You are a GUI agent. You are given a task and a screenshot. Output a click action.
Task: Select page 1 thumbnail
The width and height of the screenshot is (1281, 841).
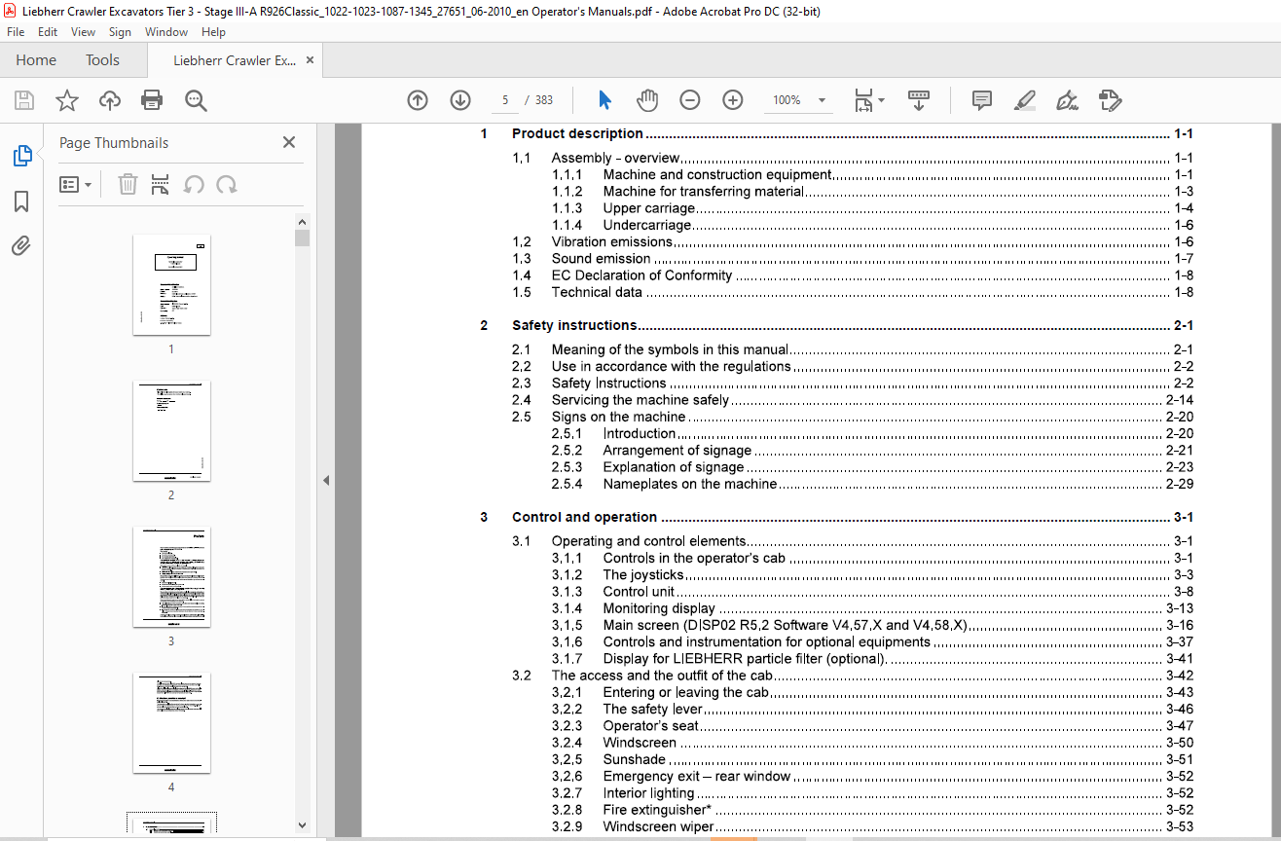point(171,284)
